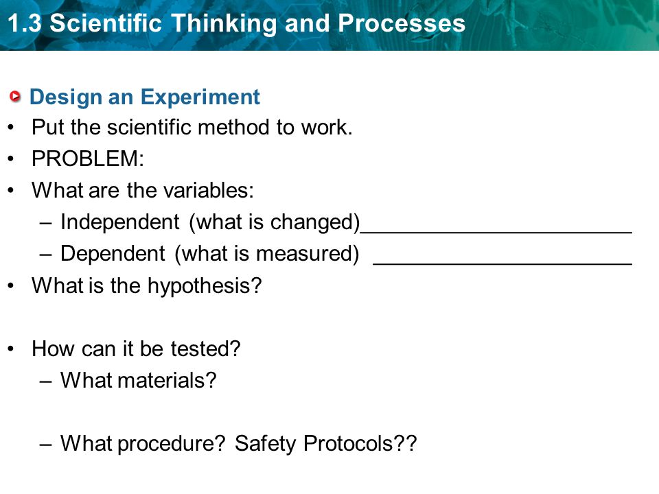Click the What materials sub-bullet
Viewport: 659px width, 494px height.
[138, 380]
